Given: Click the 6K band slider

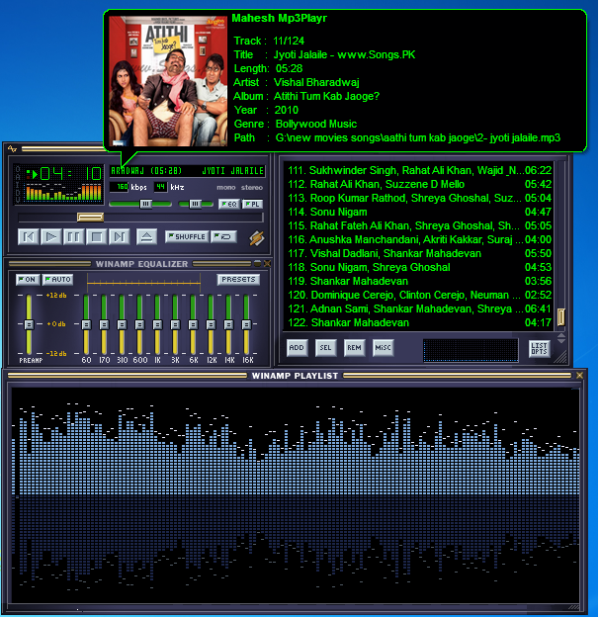Looking at the screenshot, I should point(193,324).
